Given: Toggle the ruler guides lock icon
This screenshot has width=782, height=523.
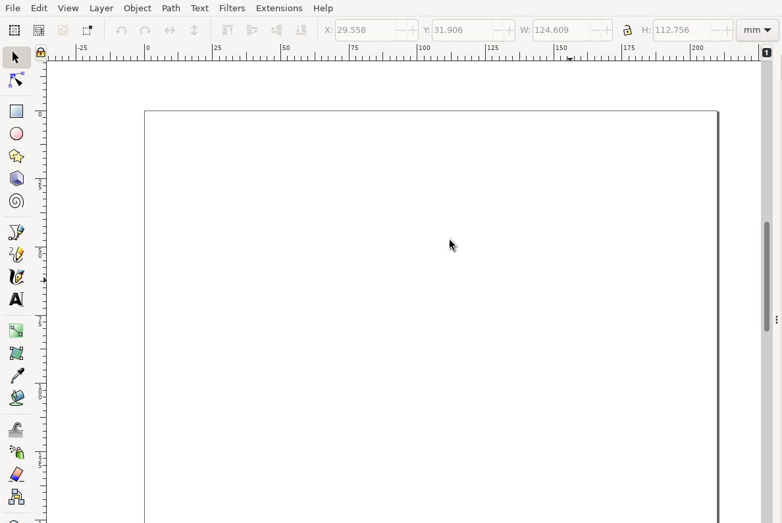Looking at the screenshot, I should [41, 53].
